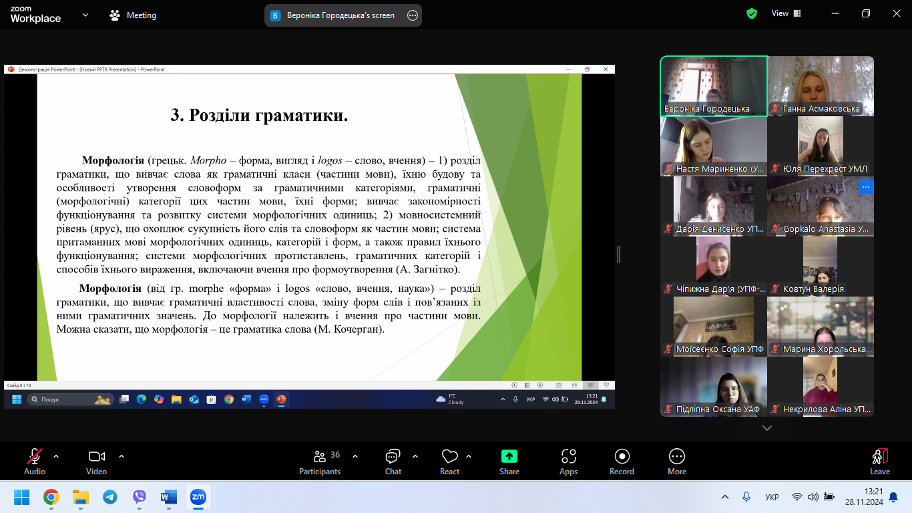Screen dimensions: 912x513
Task: Click the "Слайд 8 з 18" status text
Action: pos(19,385)
